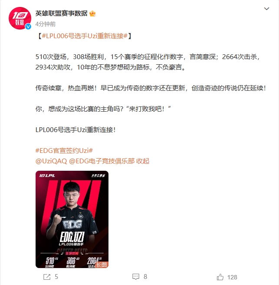Click the repost count 5

pyautogui.click(x=56, y=277)
